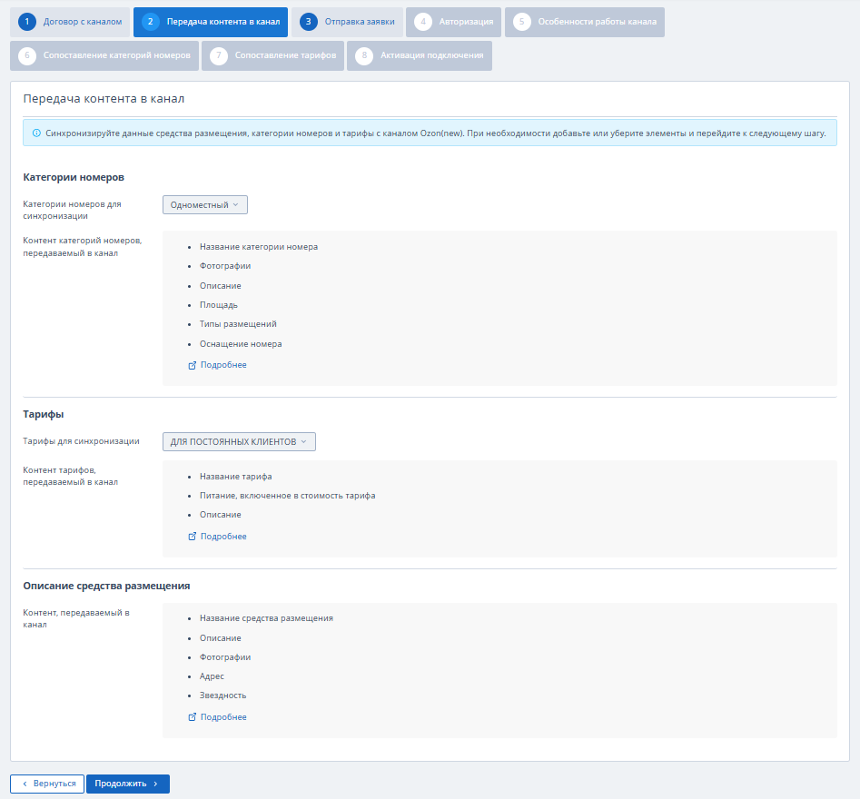860x799 pixels.
Task: Open step 5 Особенности работы канала
Action: (x=585, y=22)
